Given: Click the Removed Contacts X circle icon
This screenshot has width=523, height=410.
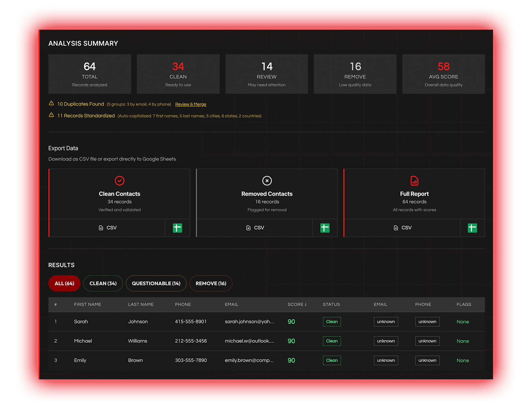Looking at the screenshot, I should 267,181.
